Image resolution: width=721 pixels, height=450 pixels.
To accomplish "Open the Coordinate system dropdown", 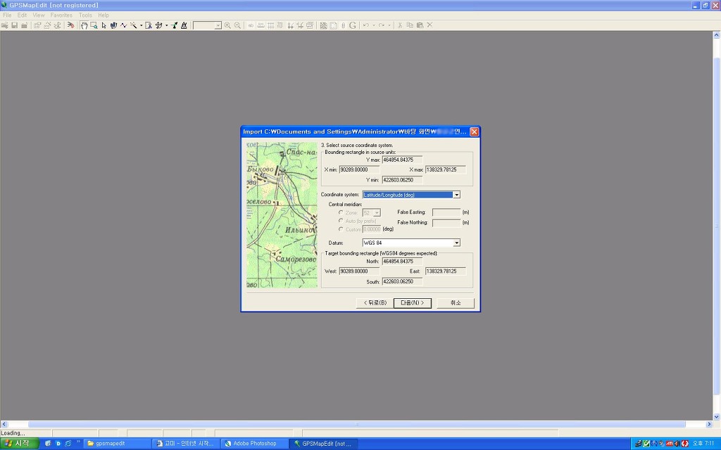I will (456, 195).
